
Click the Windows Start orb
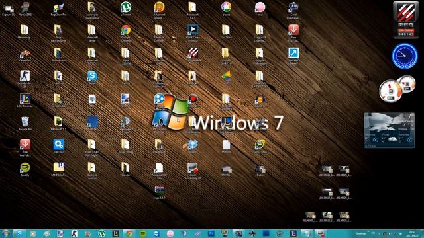tap(6, 233)
